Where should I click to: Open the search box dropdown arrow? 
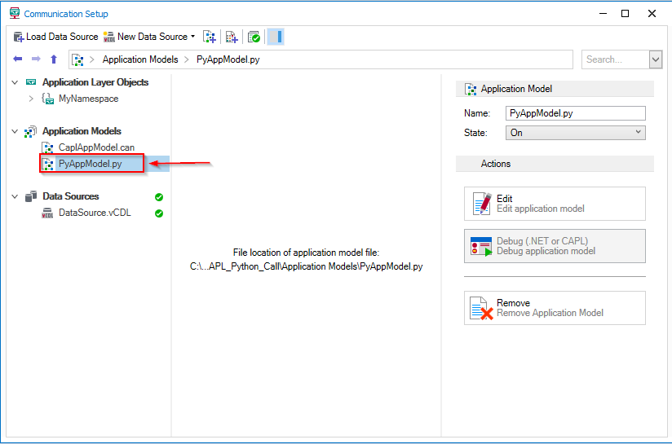point(656,59)
